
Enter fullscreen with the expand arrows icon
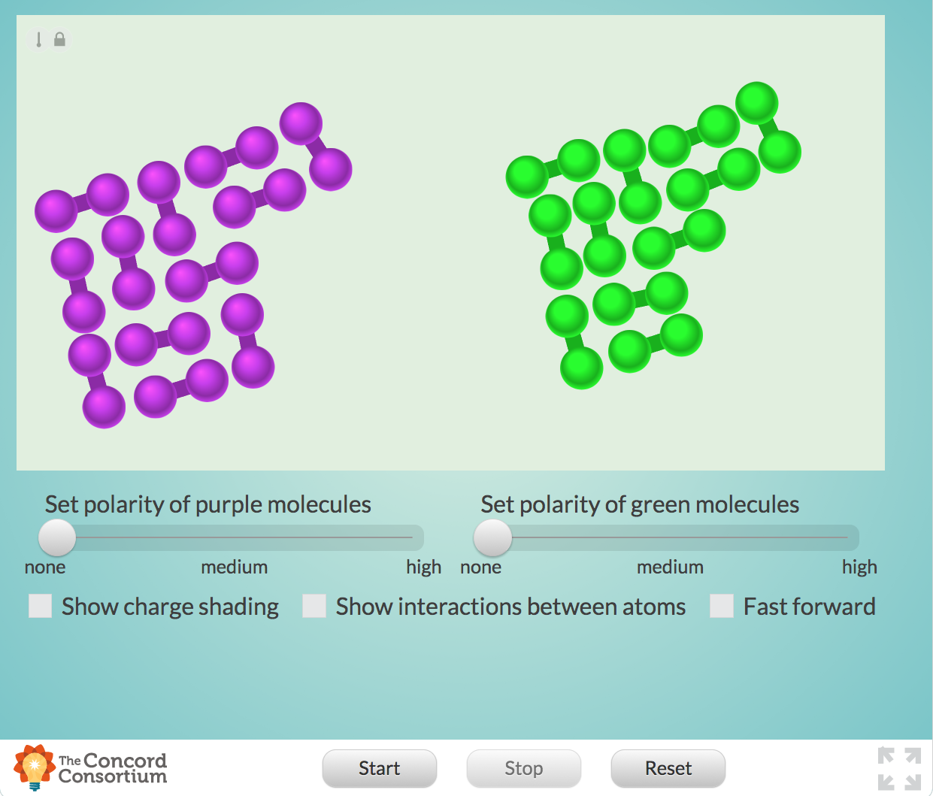click(899, 768)
